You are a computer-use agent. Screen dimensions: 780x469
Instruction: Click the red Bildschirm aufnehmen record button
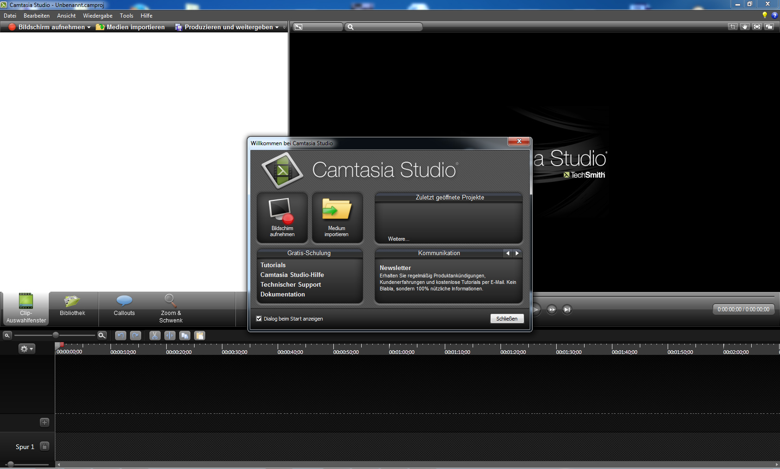12,27
